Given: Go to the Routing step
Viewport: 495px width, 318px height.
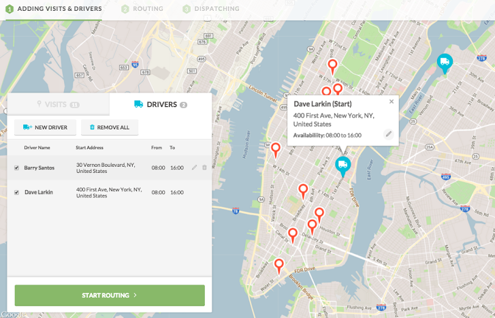Looking at the screenshot, I should [142, 9].
